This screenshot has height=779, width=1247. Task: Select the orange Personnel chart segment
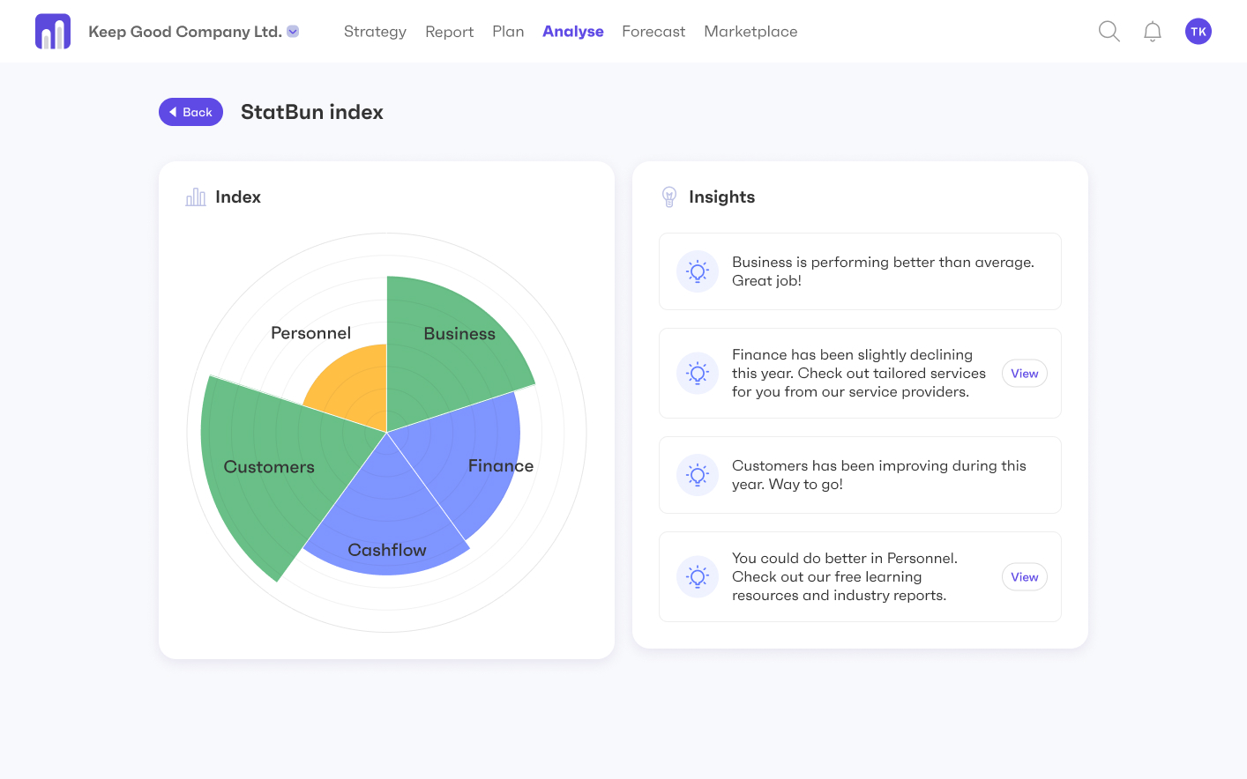(x=353, y=383)
